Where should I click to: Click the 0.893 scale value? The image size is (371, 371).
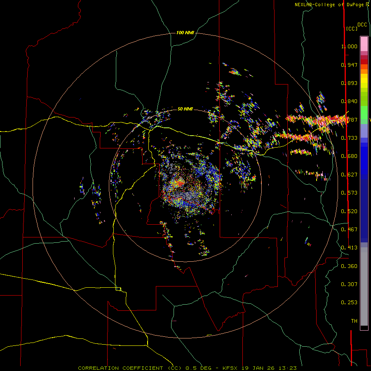point(349,83)
